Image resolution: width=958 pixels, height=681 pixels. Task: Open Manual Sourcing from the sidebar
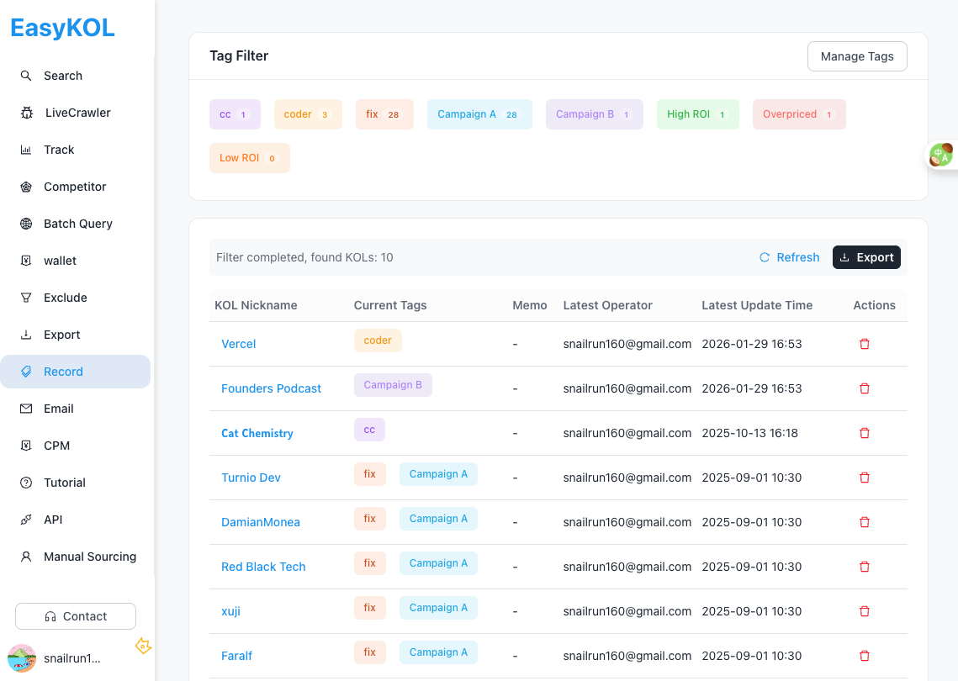pos(26,556)
